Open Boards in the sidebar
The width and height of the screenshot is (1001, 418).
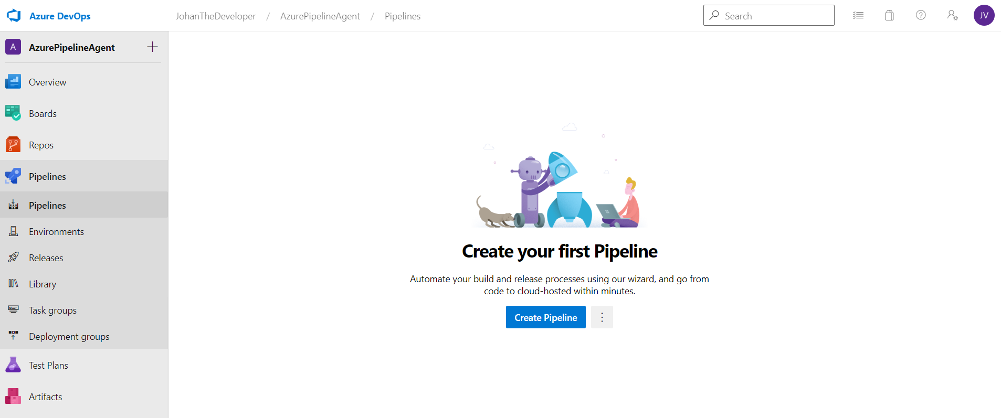click(x=84, y=113)
